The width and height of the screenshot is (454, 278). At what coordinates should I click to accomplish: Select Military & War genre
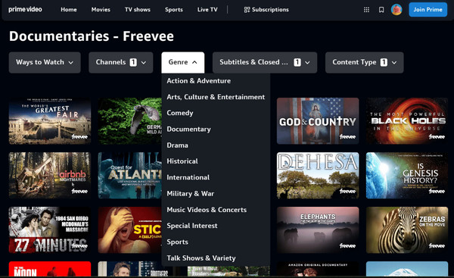190,194
